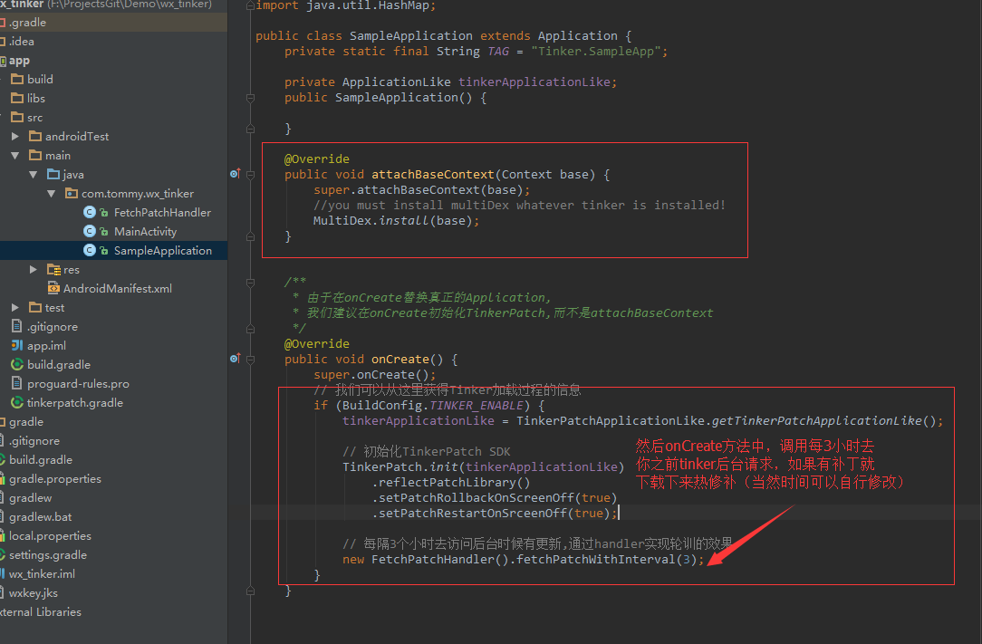Open the FetchPatchHandler class file
This screenshot has height=644, width=982.
point(162,212)
